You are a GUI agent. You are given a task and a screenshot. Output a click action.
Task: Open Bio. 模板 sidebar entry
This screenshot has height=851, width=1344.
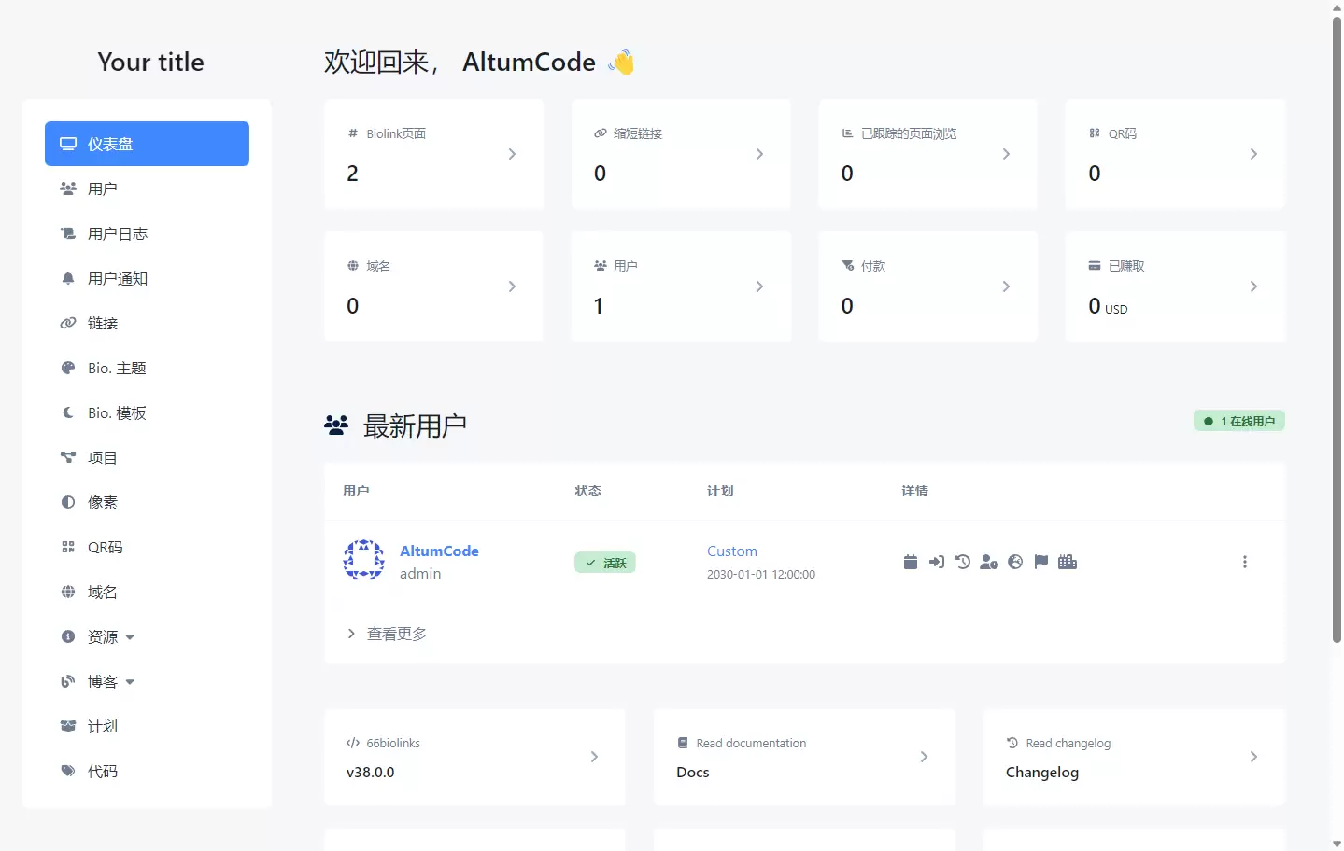click(x=147, y=412)
